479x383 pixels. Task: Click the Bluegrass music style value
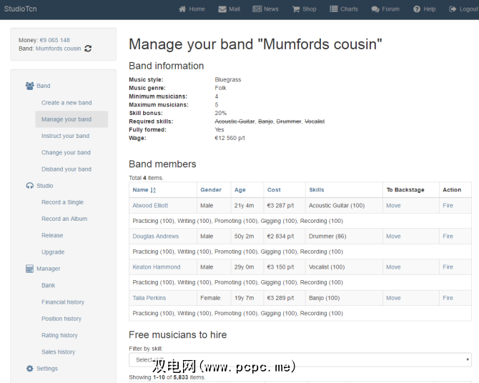tap(228, 80)
